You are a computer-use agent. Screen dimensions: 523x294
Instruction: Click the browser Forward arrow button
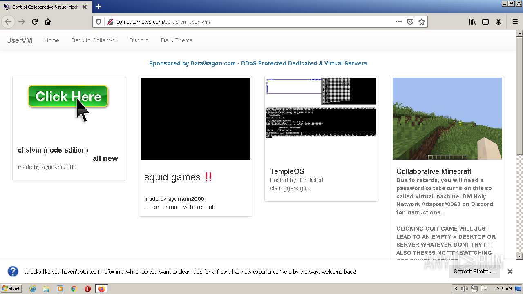pos(22,22)
